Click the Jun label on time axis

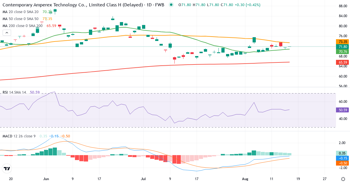pyautogui.click(x=46, y=179)
